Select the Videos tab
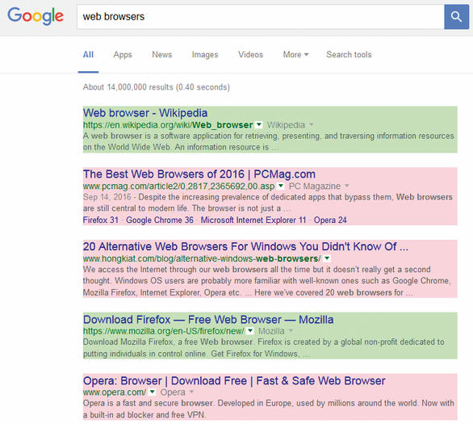The width and height of the screenshot is (473, 424). (251, 55)
